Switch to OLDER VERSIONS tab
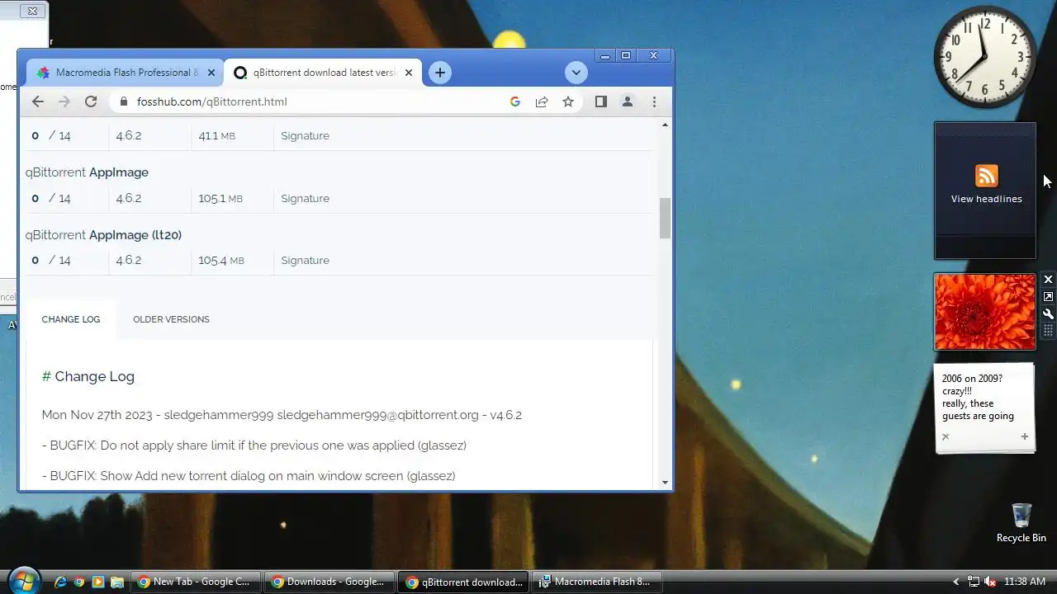This screenshot has width=1057, height=594. [x=171, y=319]
